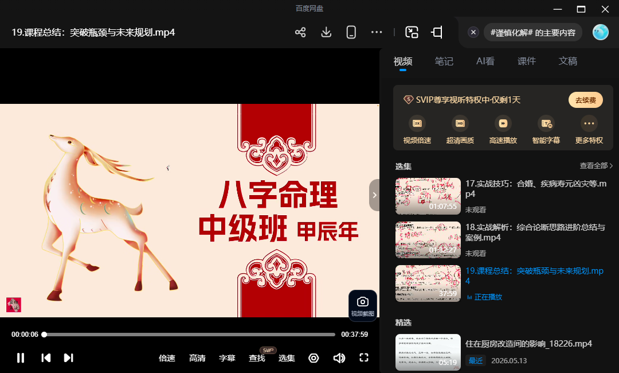Close the #谨慎化解# search chip
619x373 pixels.
[x=473, y=32]
